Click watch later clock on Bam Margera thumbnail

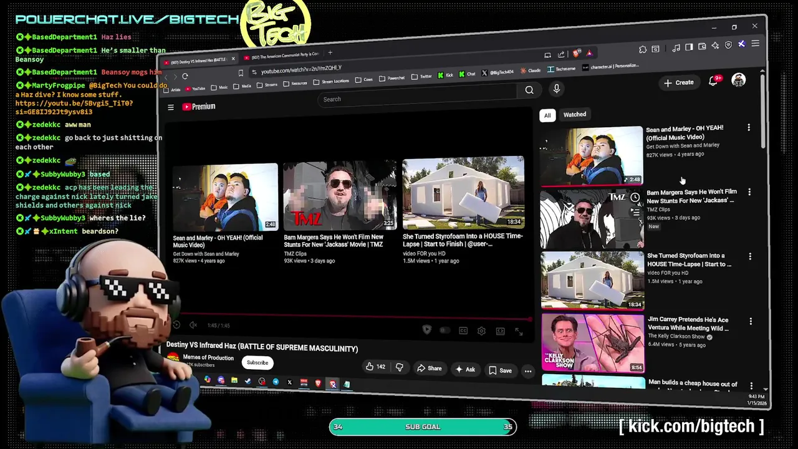point(635,198)
